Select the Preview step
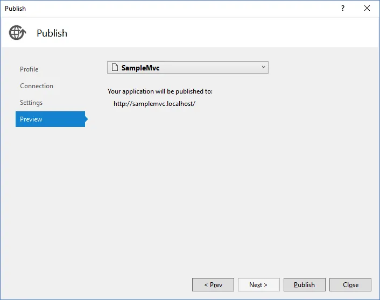The image size is (380, 300). click(x=51, y=119)
